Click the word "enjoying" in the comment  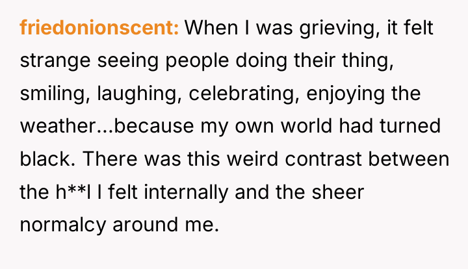[x=345, y=94]
